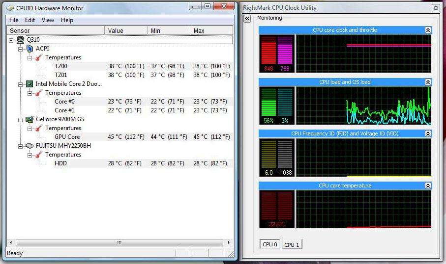Close the RightMark CPU Clock Utility window
The width and height of the screenshot is (446, 264).
[436, 8]
